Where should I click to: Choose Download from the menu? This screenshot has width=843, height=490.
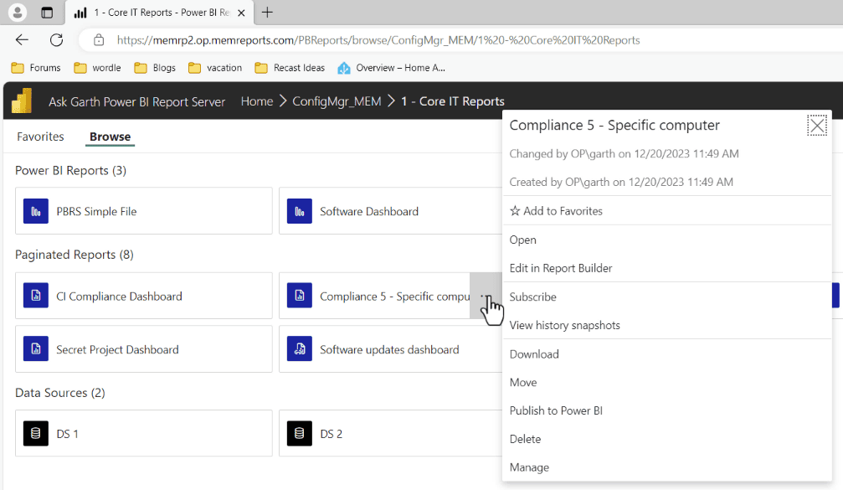(x=534, y=354)
